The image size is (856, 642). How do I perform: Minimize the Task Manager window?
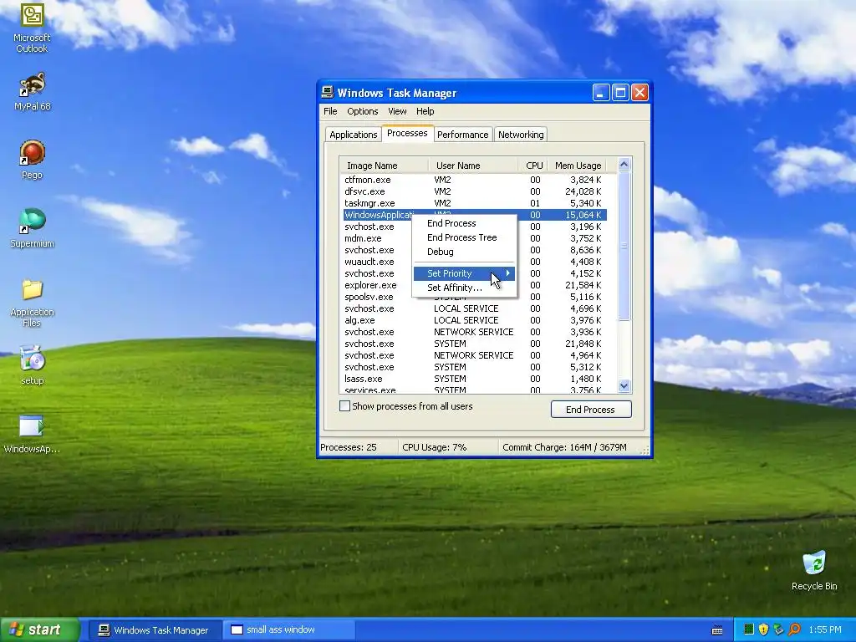(601, 93)
